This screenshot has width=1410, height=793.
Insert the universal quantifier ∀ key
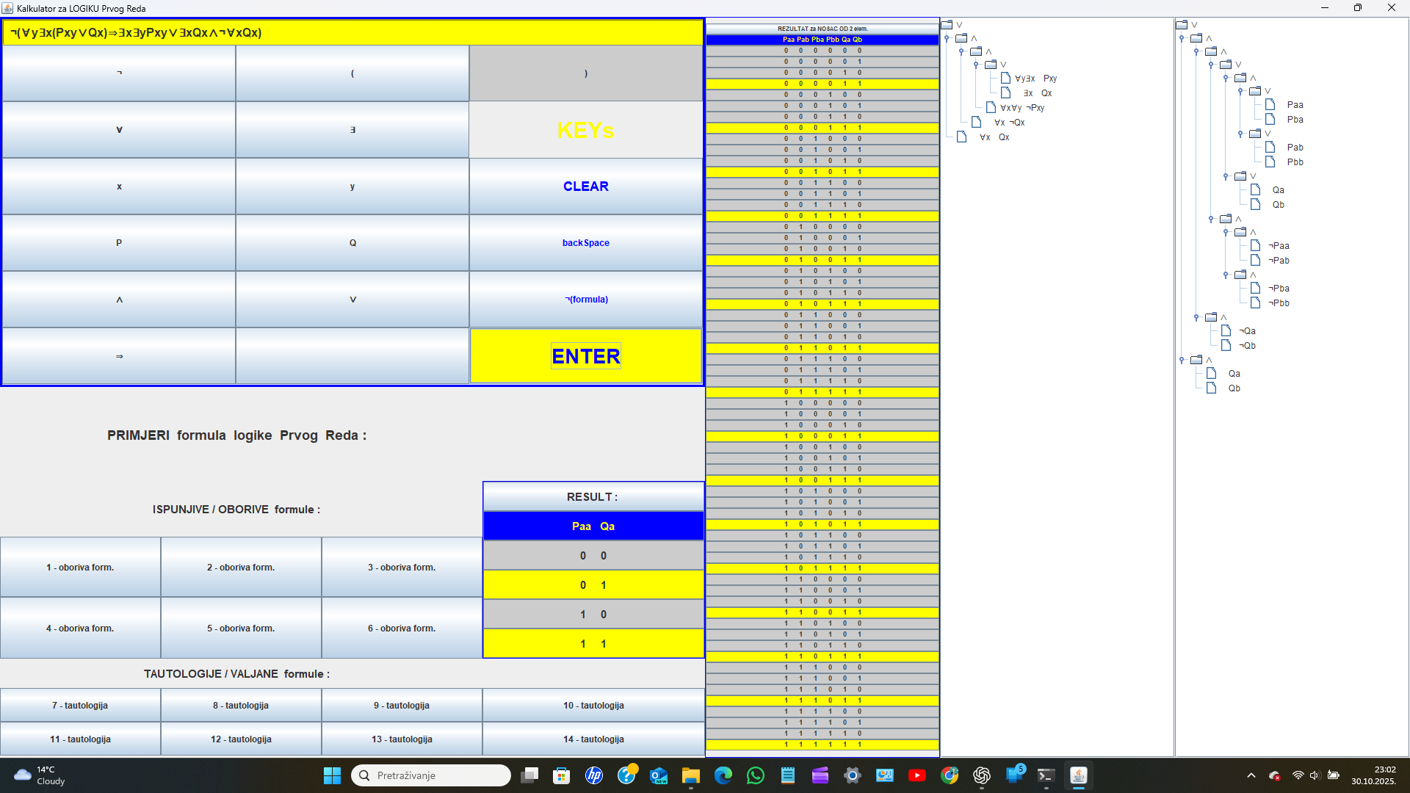tap(119, 130)
